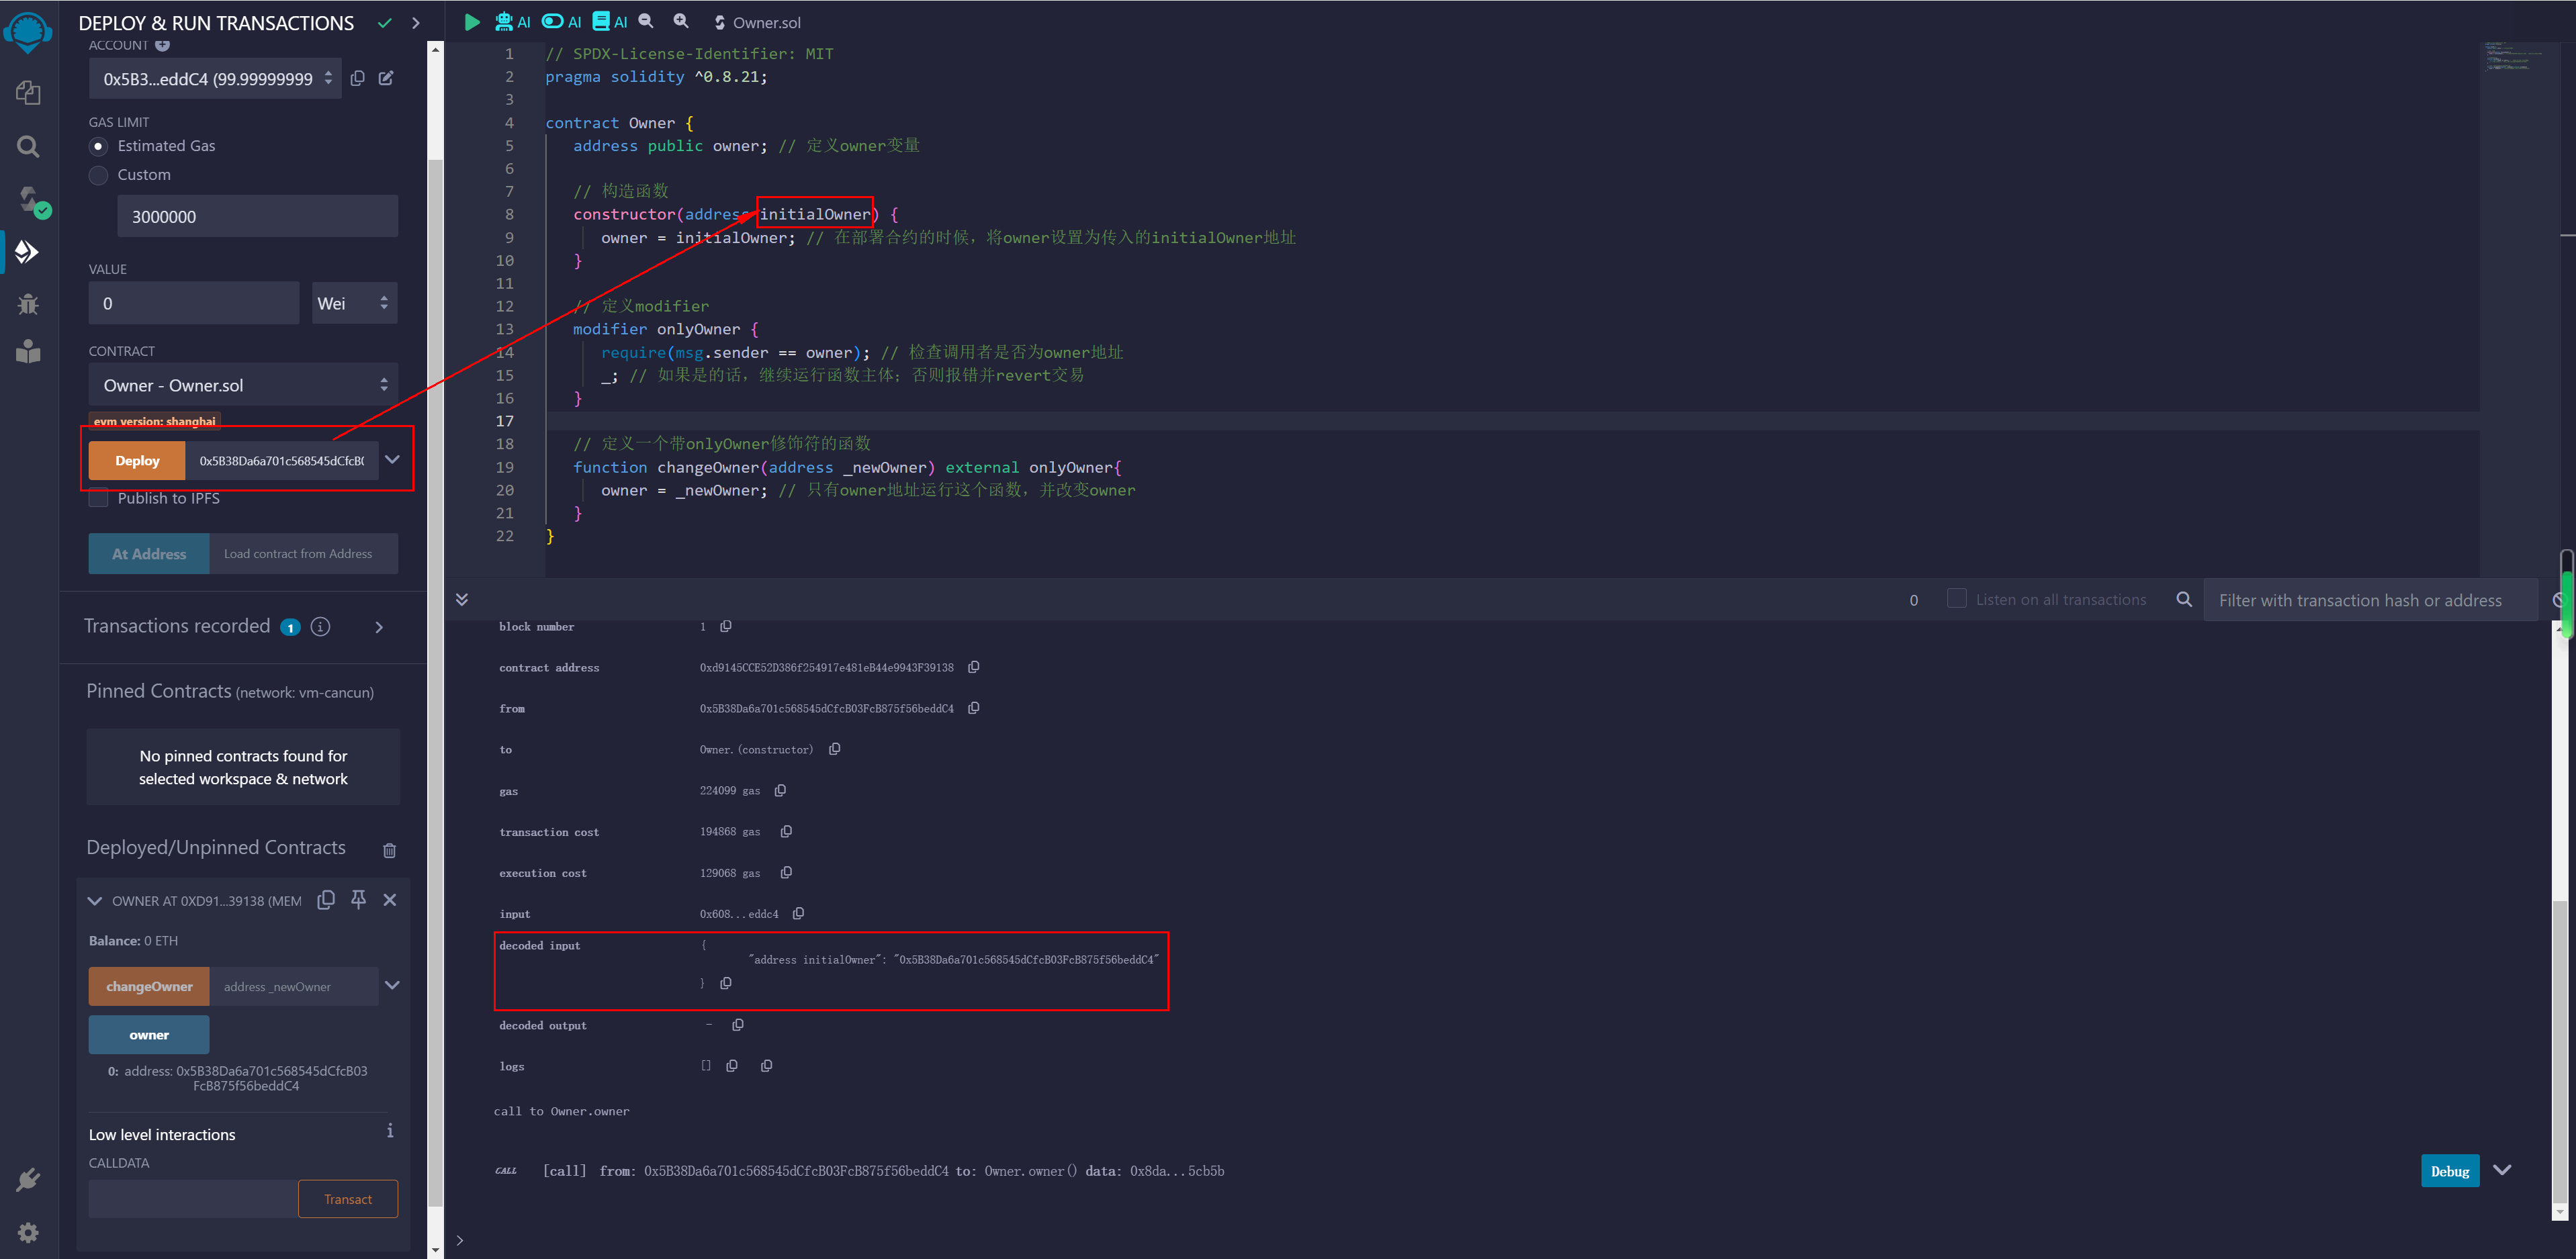Open the Search in files sidebar icon

28,147
